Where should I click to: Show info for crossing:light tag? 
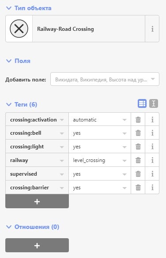point(152,147)
